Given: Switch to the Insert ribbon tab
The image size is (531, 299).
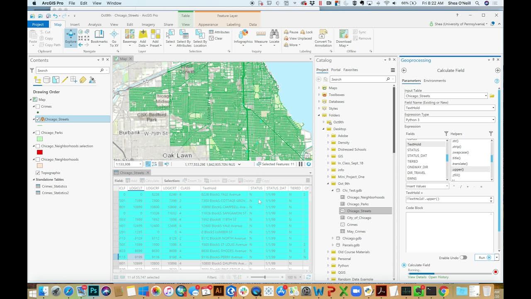Looking at the screenshot, I should (75, 25).
